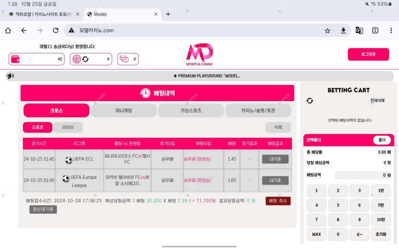The image size is (399, 249).
Task: Click the MD Sports & Casino logo
Action: point(199,54)
